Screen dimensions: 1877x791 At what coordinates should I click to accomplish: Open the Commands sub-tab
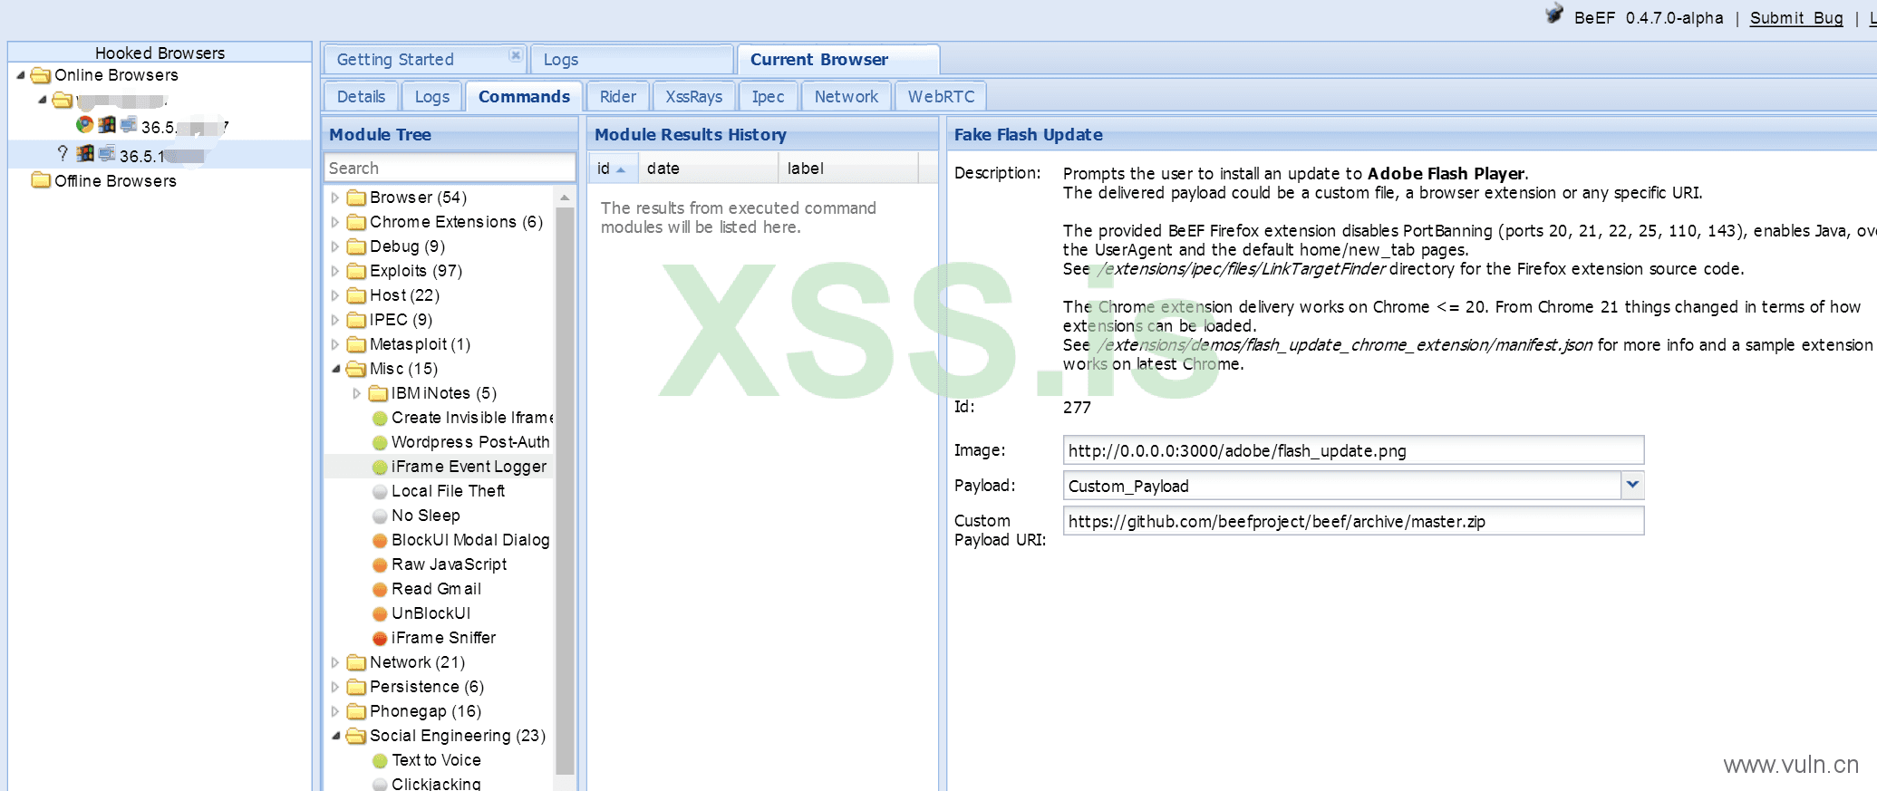(524, 97)
